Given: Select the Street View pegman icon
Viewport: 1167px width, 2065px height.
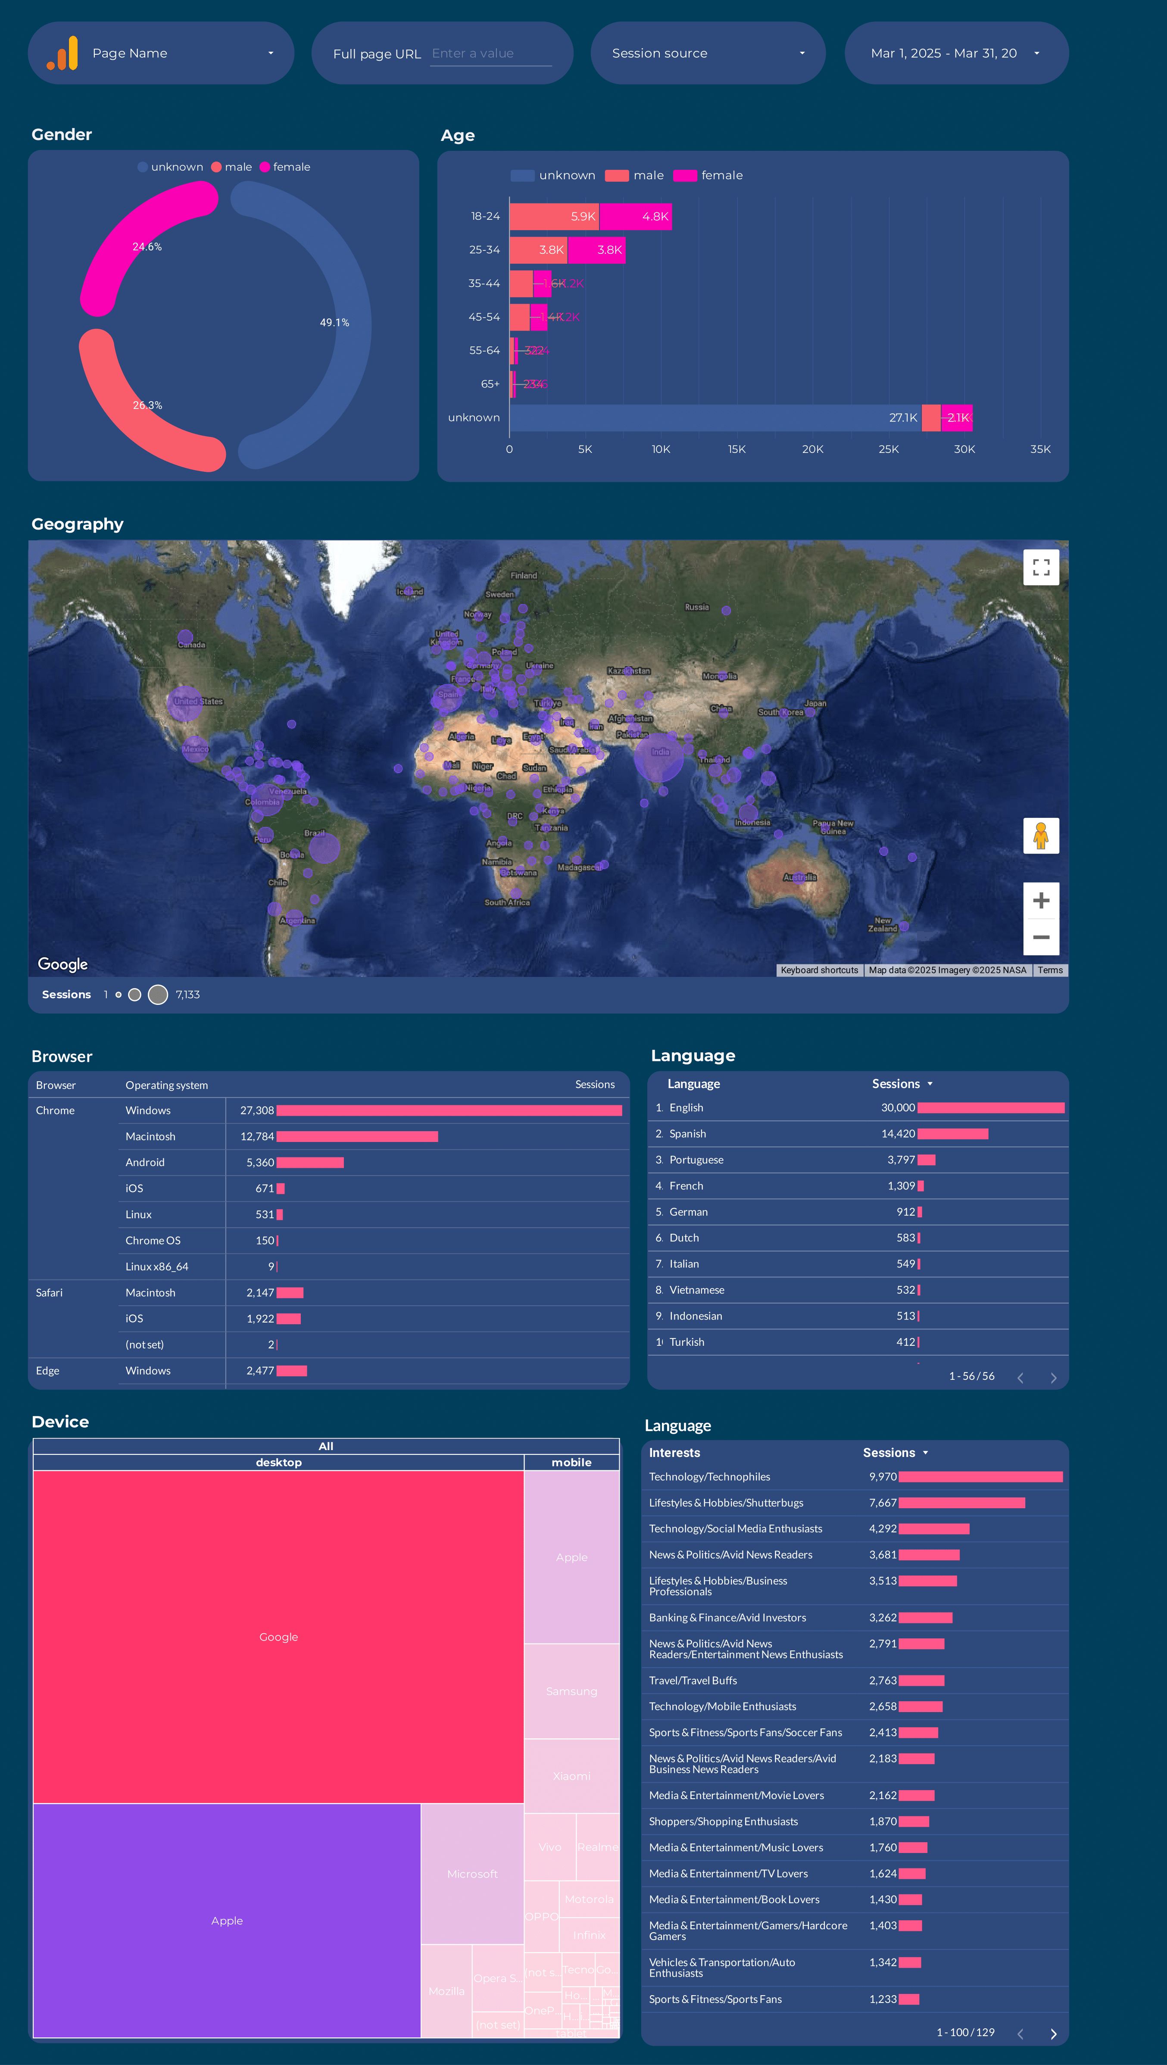Looking at the screenshot, I should point(1041,836).
